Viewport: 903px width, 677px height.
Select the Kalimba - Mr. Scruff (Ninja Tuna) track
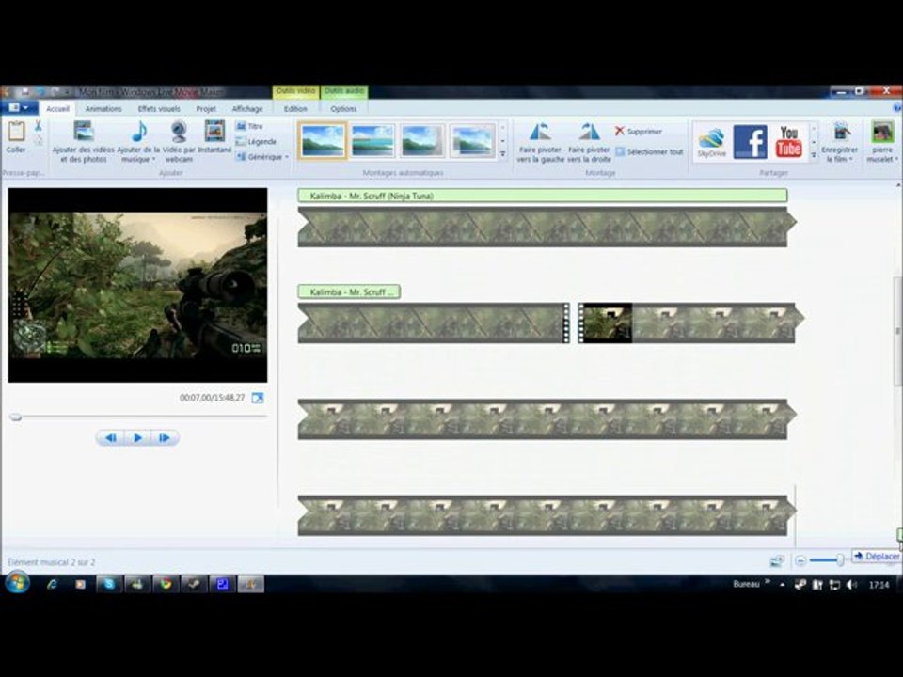click(543, 196)
